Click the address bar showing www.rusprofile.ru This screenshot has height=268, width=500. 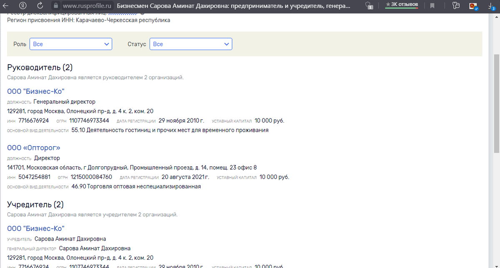coord(87,6)
